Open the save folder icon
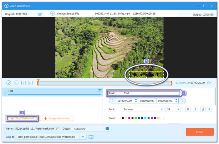The image size is (219, 144). (91, 137)
